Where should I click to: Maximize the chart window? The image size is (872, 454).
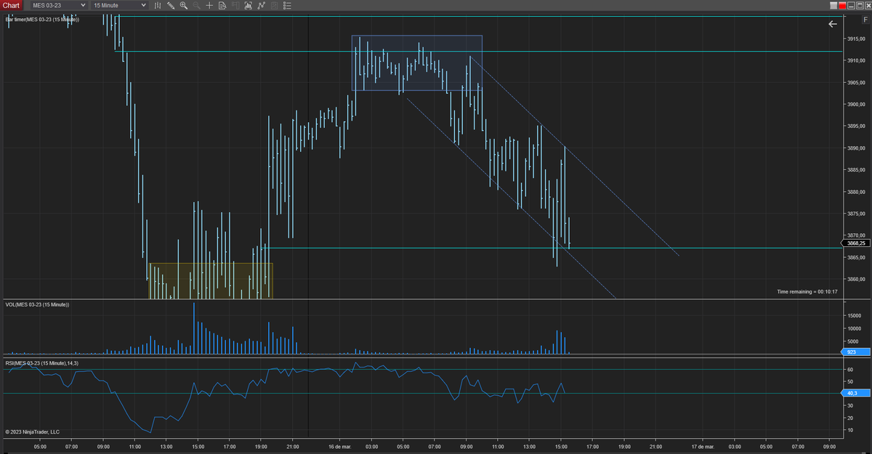860,5
